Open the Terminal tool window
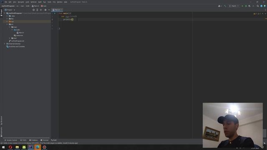This screenshot has height=150, width=267. click(x=45, y=140)
